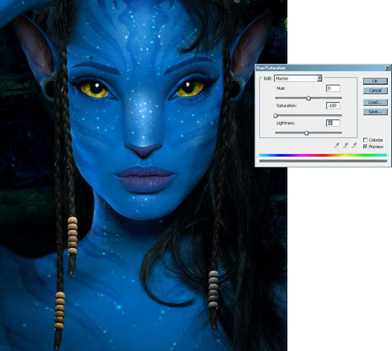The image size is (392, 351).
Task: Click the Load... button
Action: click(375, 102)
